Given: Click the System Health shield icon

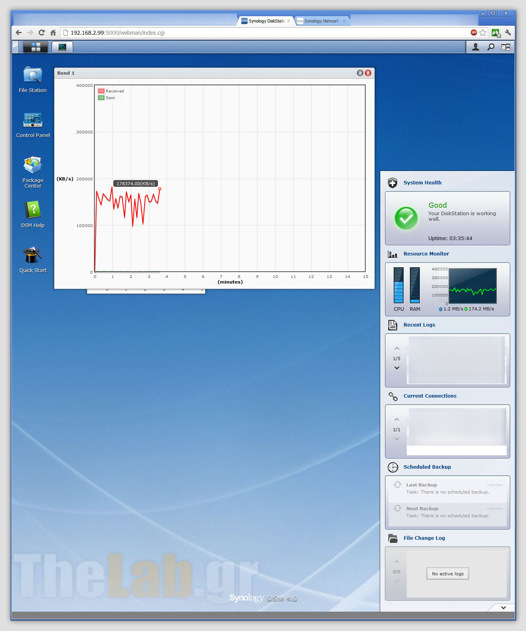Looking at the screenshot, I should tap(393, 182).
